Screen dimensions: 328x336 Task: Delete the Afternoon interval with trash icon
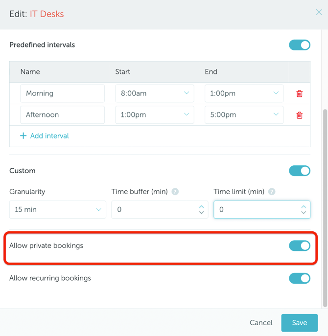pos(299,115)
